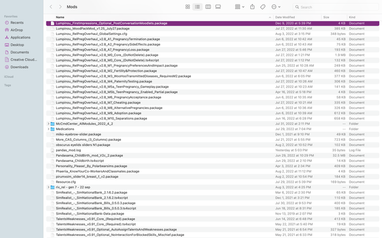Expand the riv_rel - gen 7 folder
The width and height of the screenshot is (382, 238).
click(x=48, y=187)
